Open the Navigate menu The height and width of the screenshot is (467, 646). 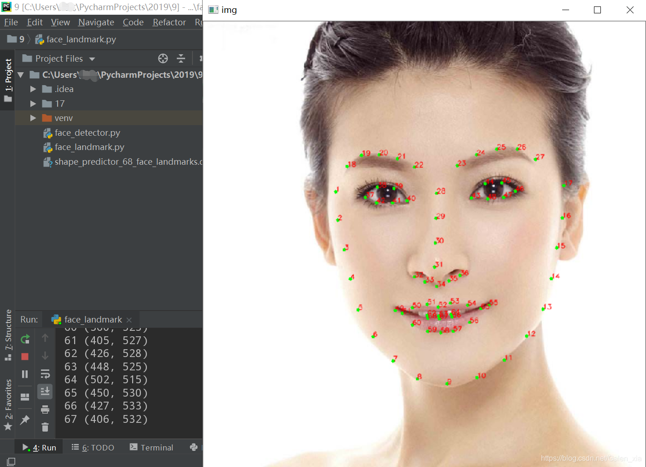(x=96, y=22)
